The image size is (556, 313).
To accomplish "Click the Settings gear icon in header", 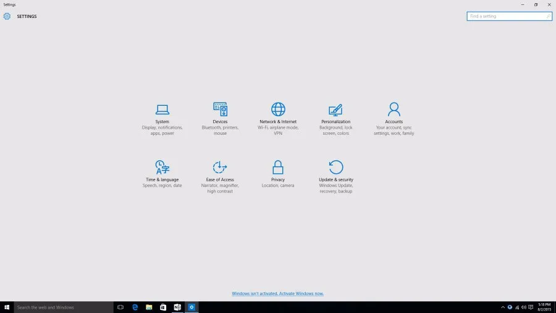I will point(7,16).
